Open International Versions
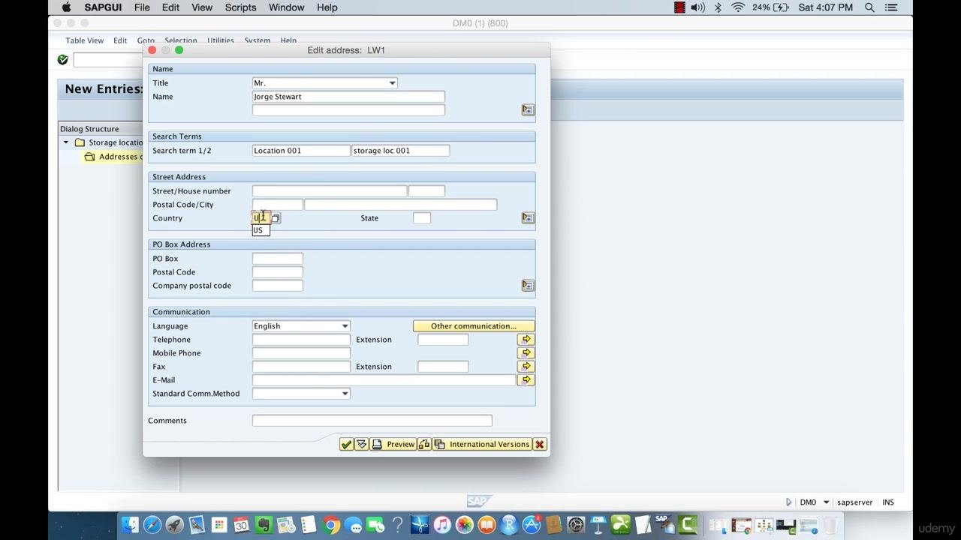The width and height of the screenshot is (961, 540). click(x=482, y=444)
